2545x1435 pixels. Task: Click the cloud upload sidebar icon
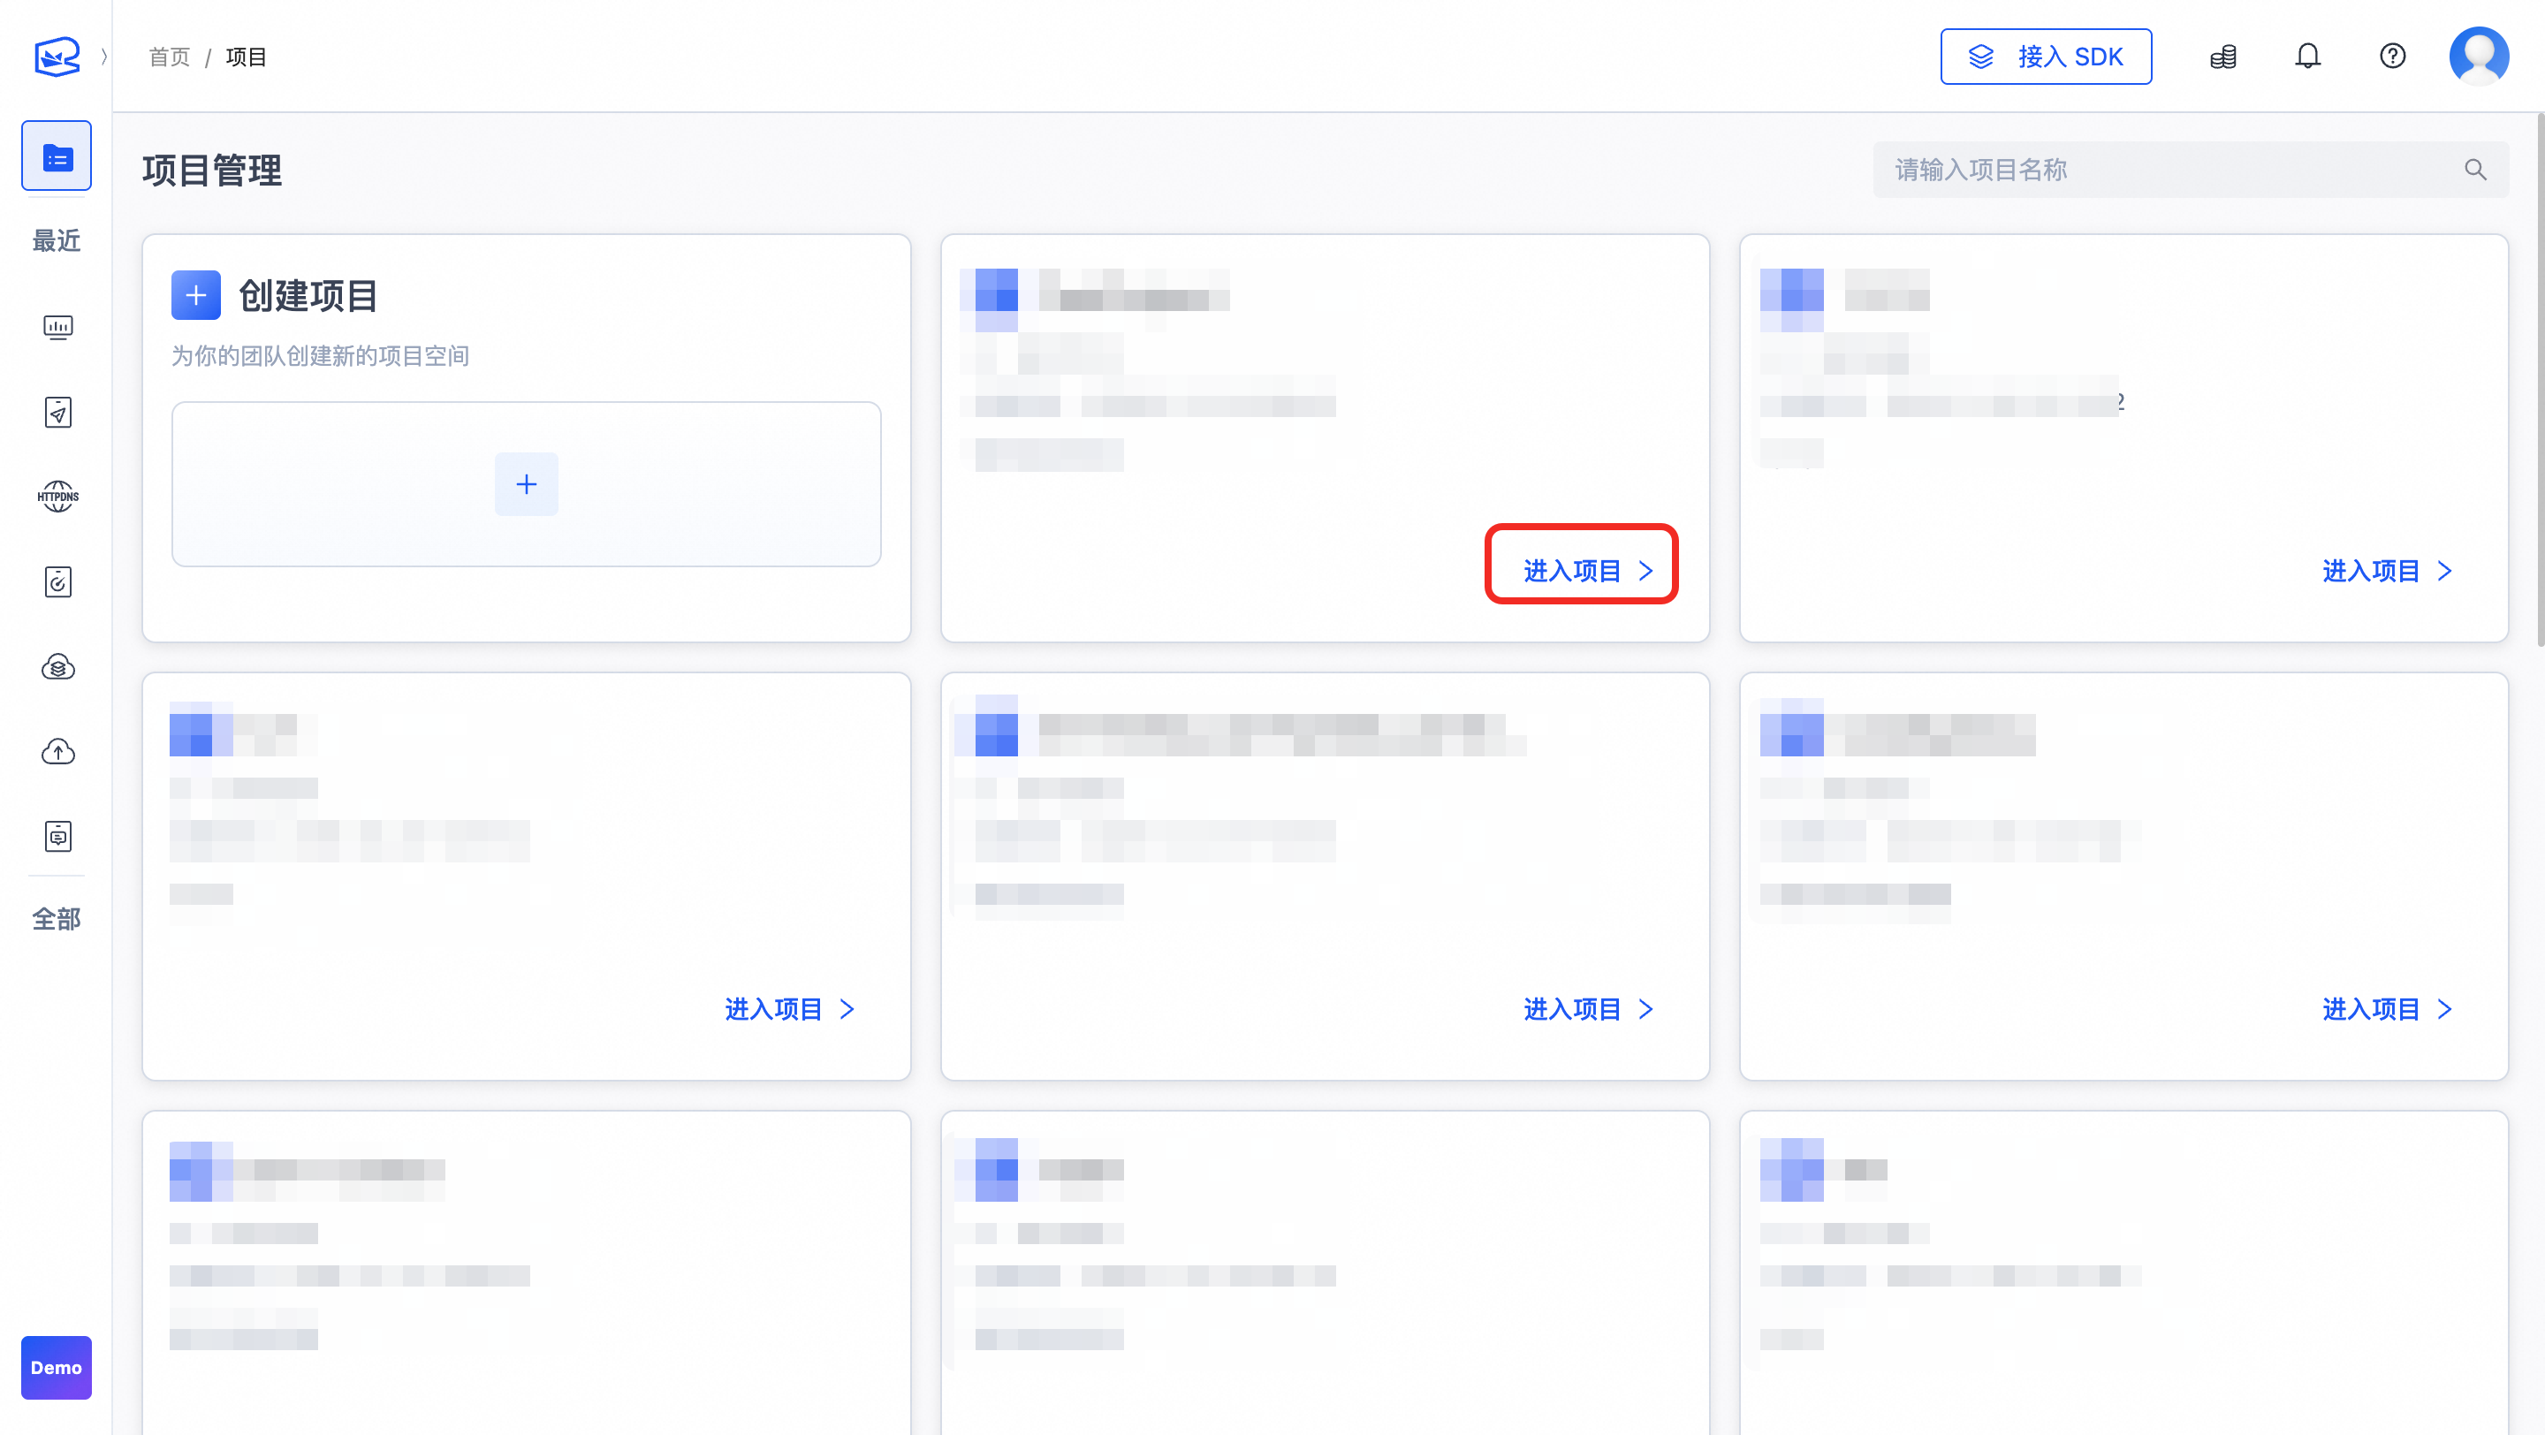[57, 752]
